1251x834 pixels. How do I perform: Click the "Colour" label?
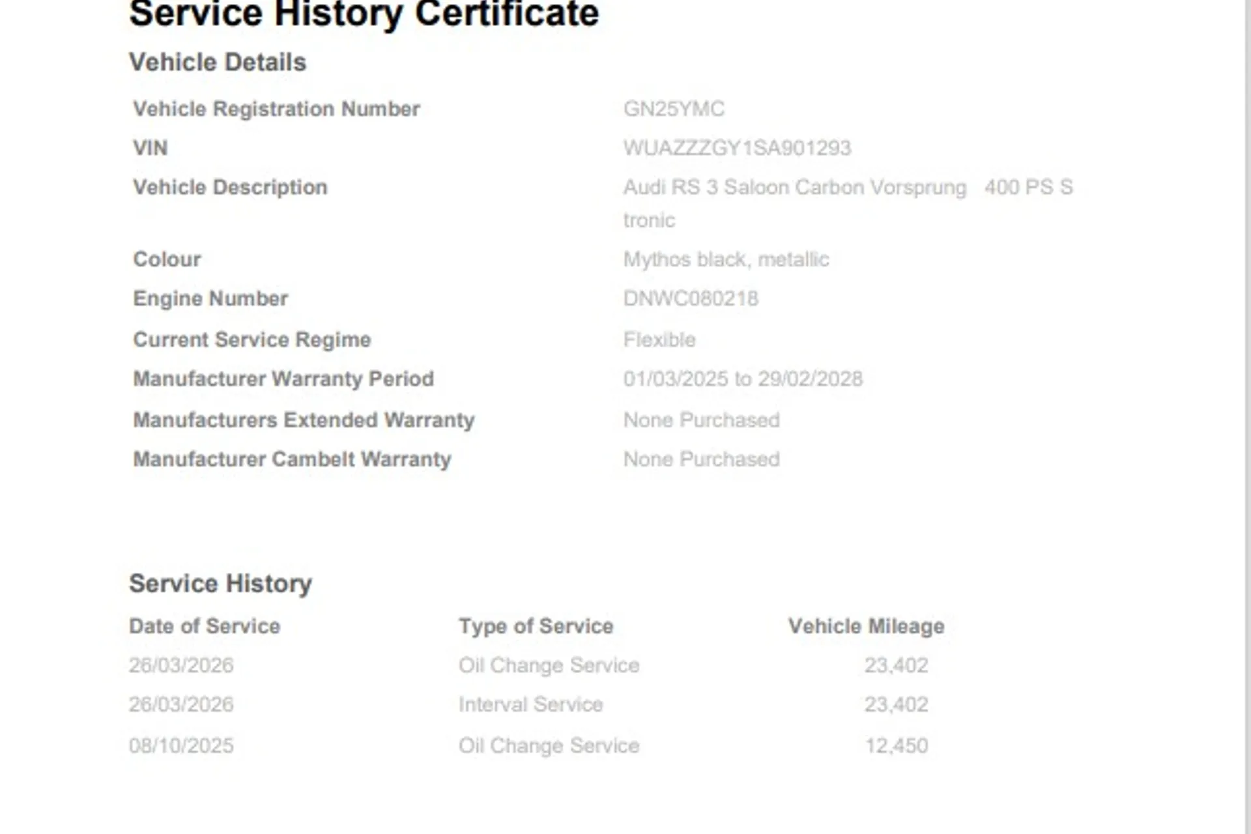[167, 259]
